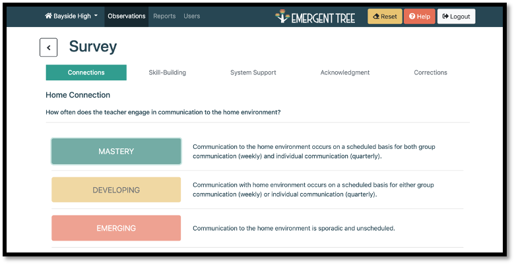The image size is (516, 265).
Task: Click the sporadic and unscheduled description text
Action: 294,229
